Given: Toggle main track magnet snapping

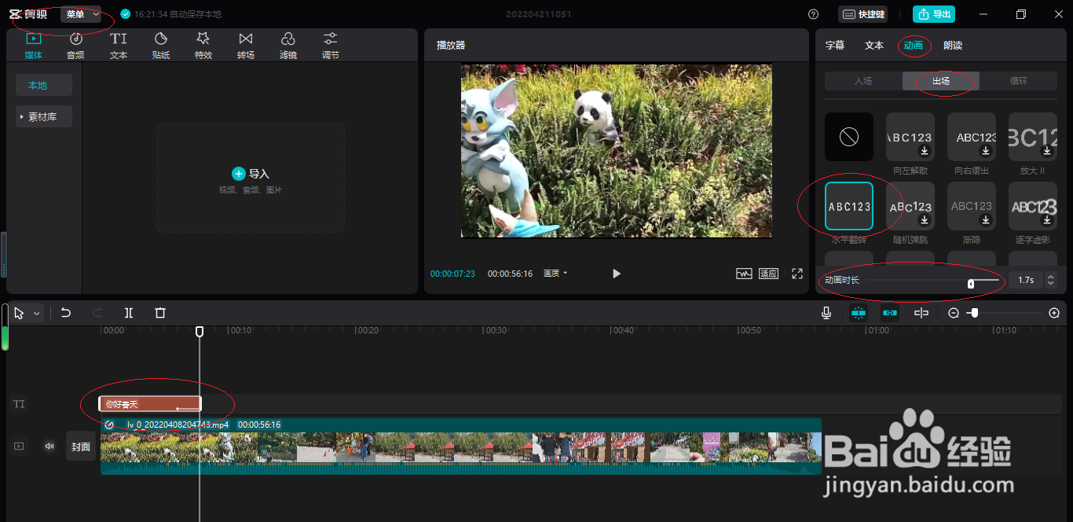Looking at the screenshot, I should pyautogui.click(x=858, y=313).
